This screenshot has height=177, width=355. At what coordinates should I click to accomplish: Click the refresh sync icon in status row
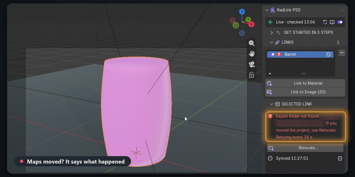pyautogui.click(x=325, y=22)
